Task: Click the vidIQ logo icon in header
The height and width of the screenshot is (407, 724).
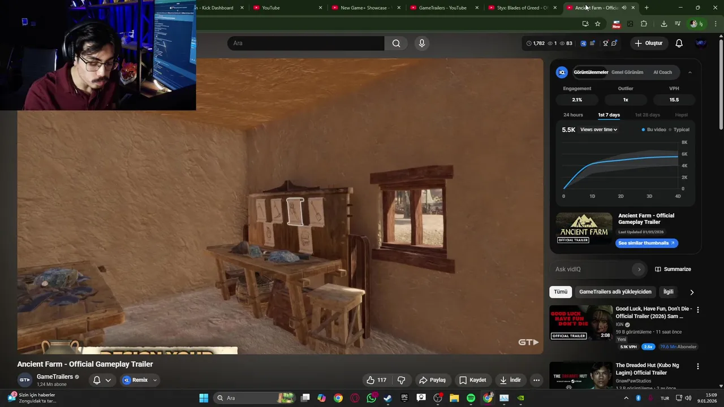Action: [583, 43]
